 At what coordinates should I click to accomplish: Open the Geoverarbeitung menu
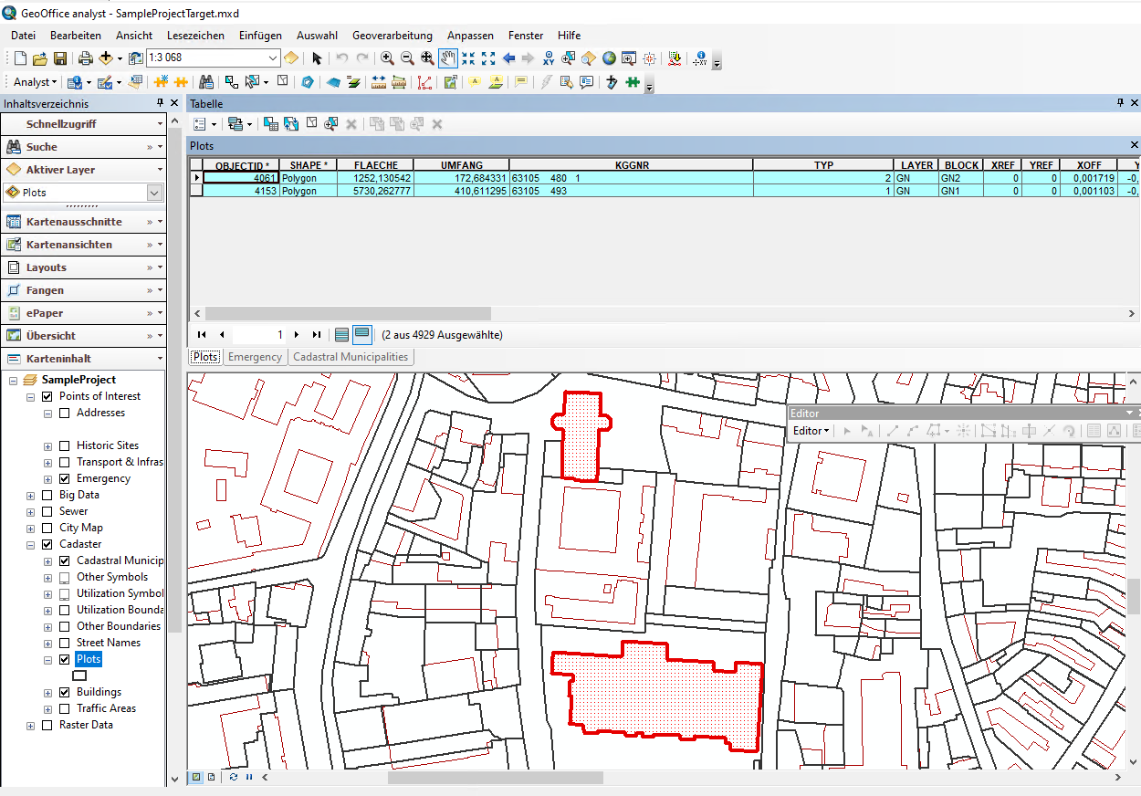tap(392, 35)
